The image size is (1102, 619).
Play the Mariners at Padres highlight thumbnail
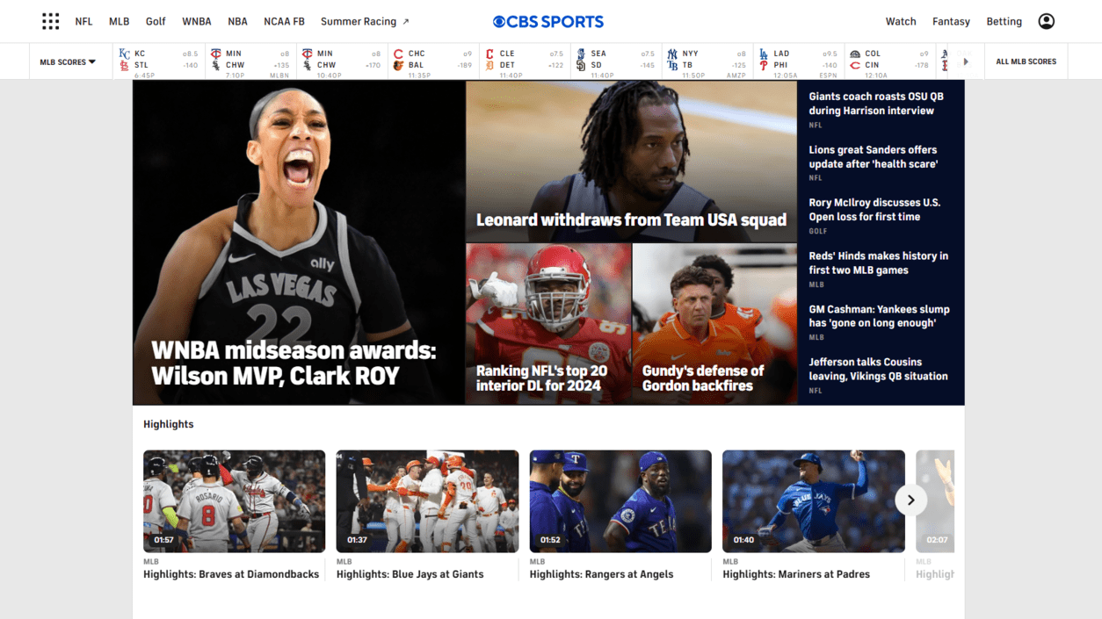point(813,501)
